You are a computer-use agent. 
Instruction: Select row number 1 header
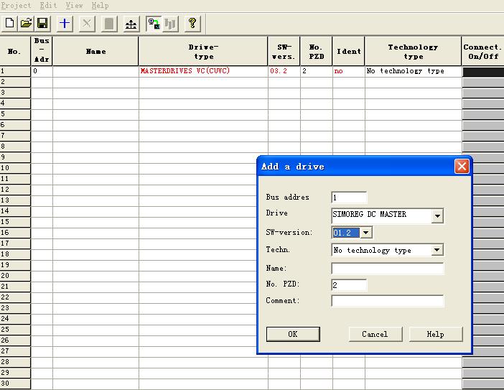click(15, 71)
